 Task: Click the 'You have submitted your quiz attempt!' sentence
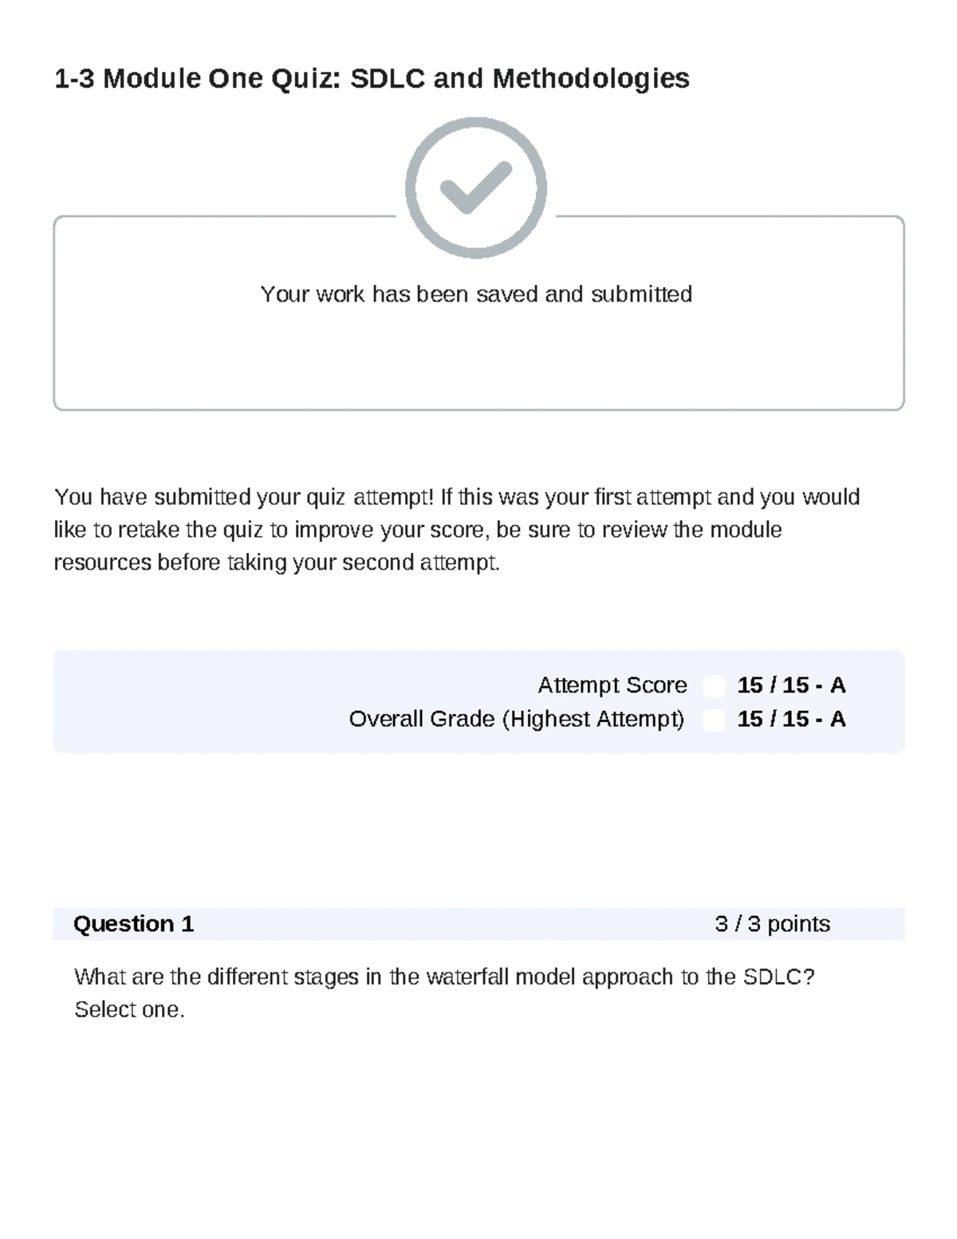tap(245, 497)
